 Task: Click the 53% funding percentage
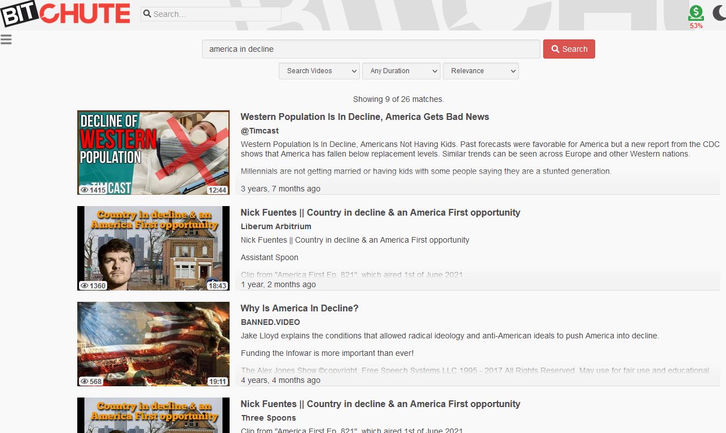(696, 26)
